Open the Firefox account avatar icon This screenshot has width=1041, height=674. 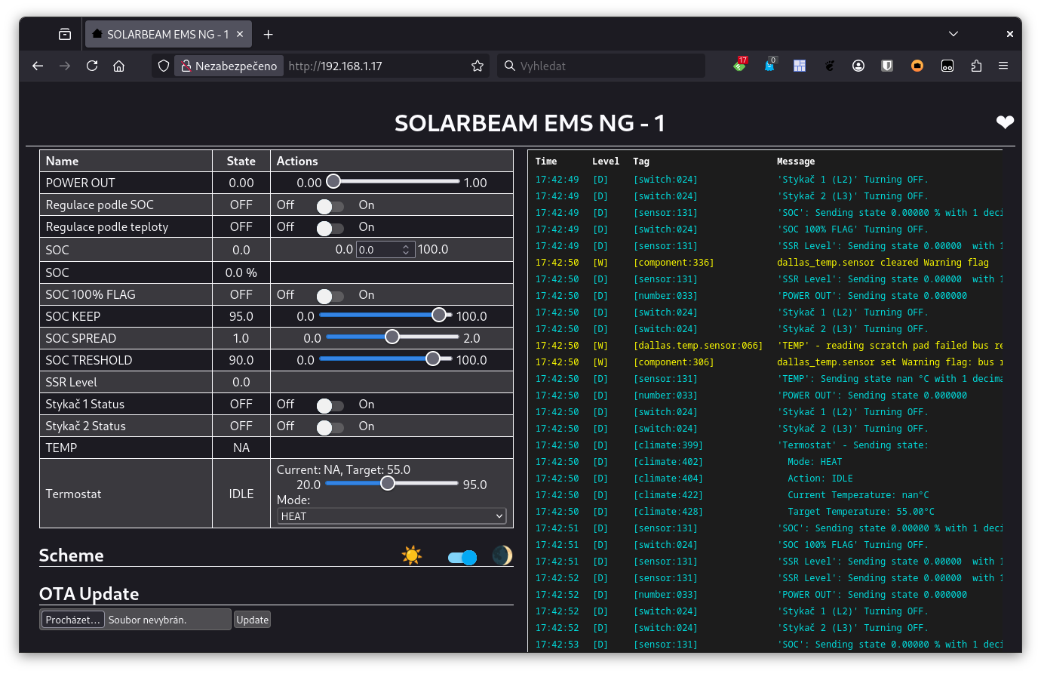(x=858, y=66)
